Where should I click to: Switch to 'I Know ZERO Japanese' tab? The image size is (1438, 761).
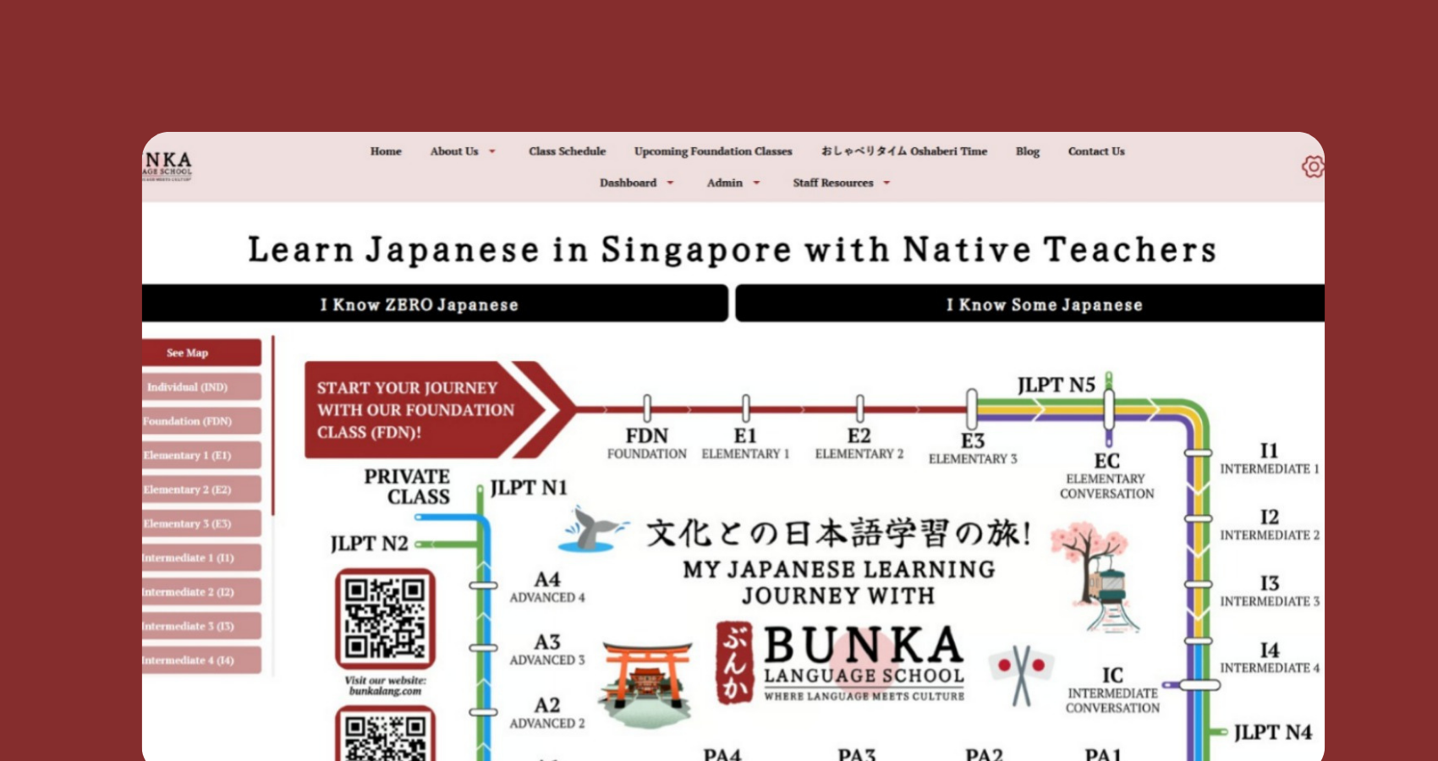tap(435, 304)
